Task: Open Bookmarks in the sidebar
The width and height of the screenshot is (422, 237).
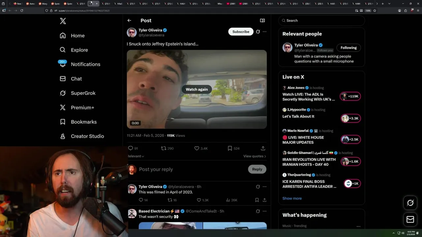Action: click(x=78, y=122)
